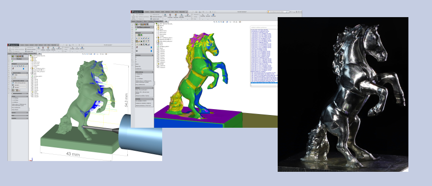Toggle checkbox on first tool display panel header
The image size is (432, 186).
pyautogui.click(x=12, y=73)
